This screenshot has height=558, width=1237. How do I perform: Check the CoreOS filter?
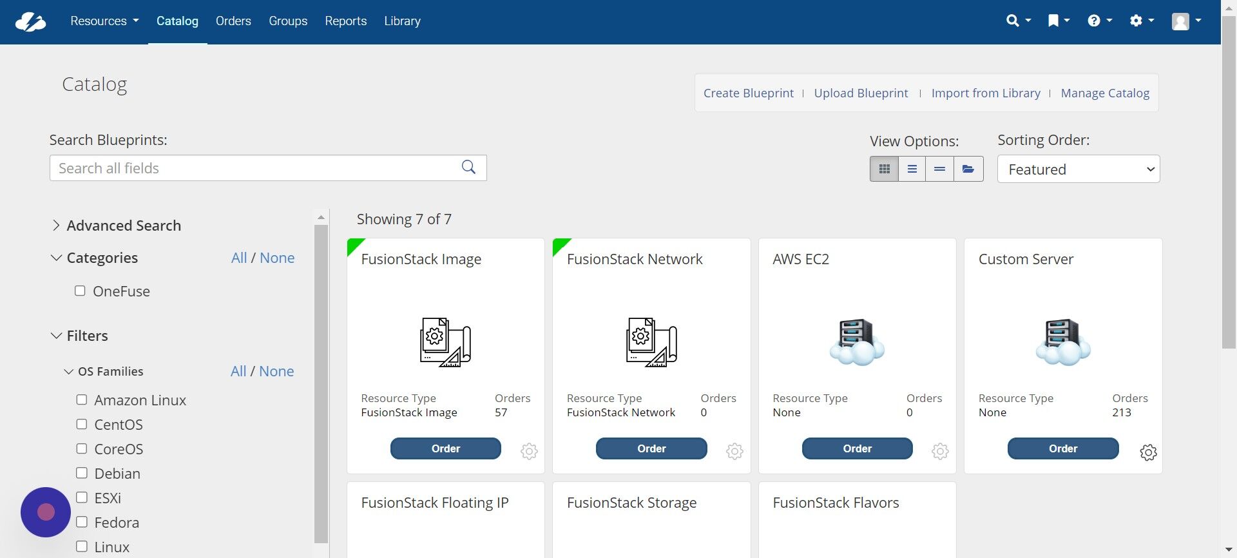[82, 448]
